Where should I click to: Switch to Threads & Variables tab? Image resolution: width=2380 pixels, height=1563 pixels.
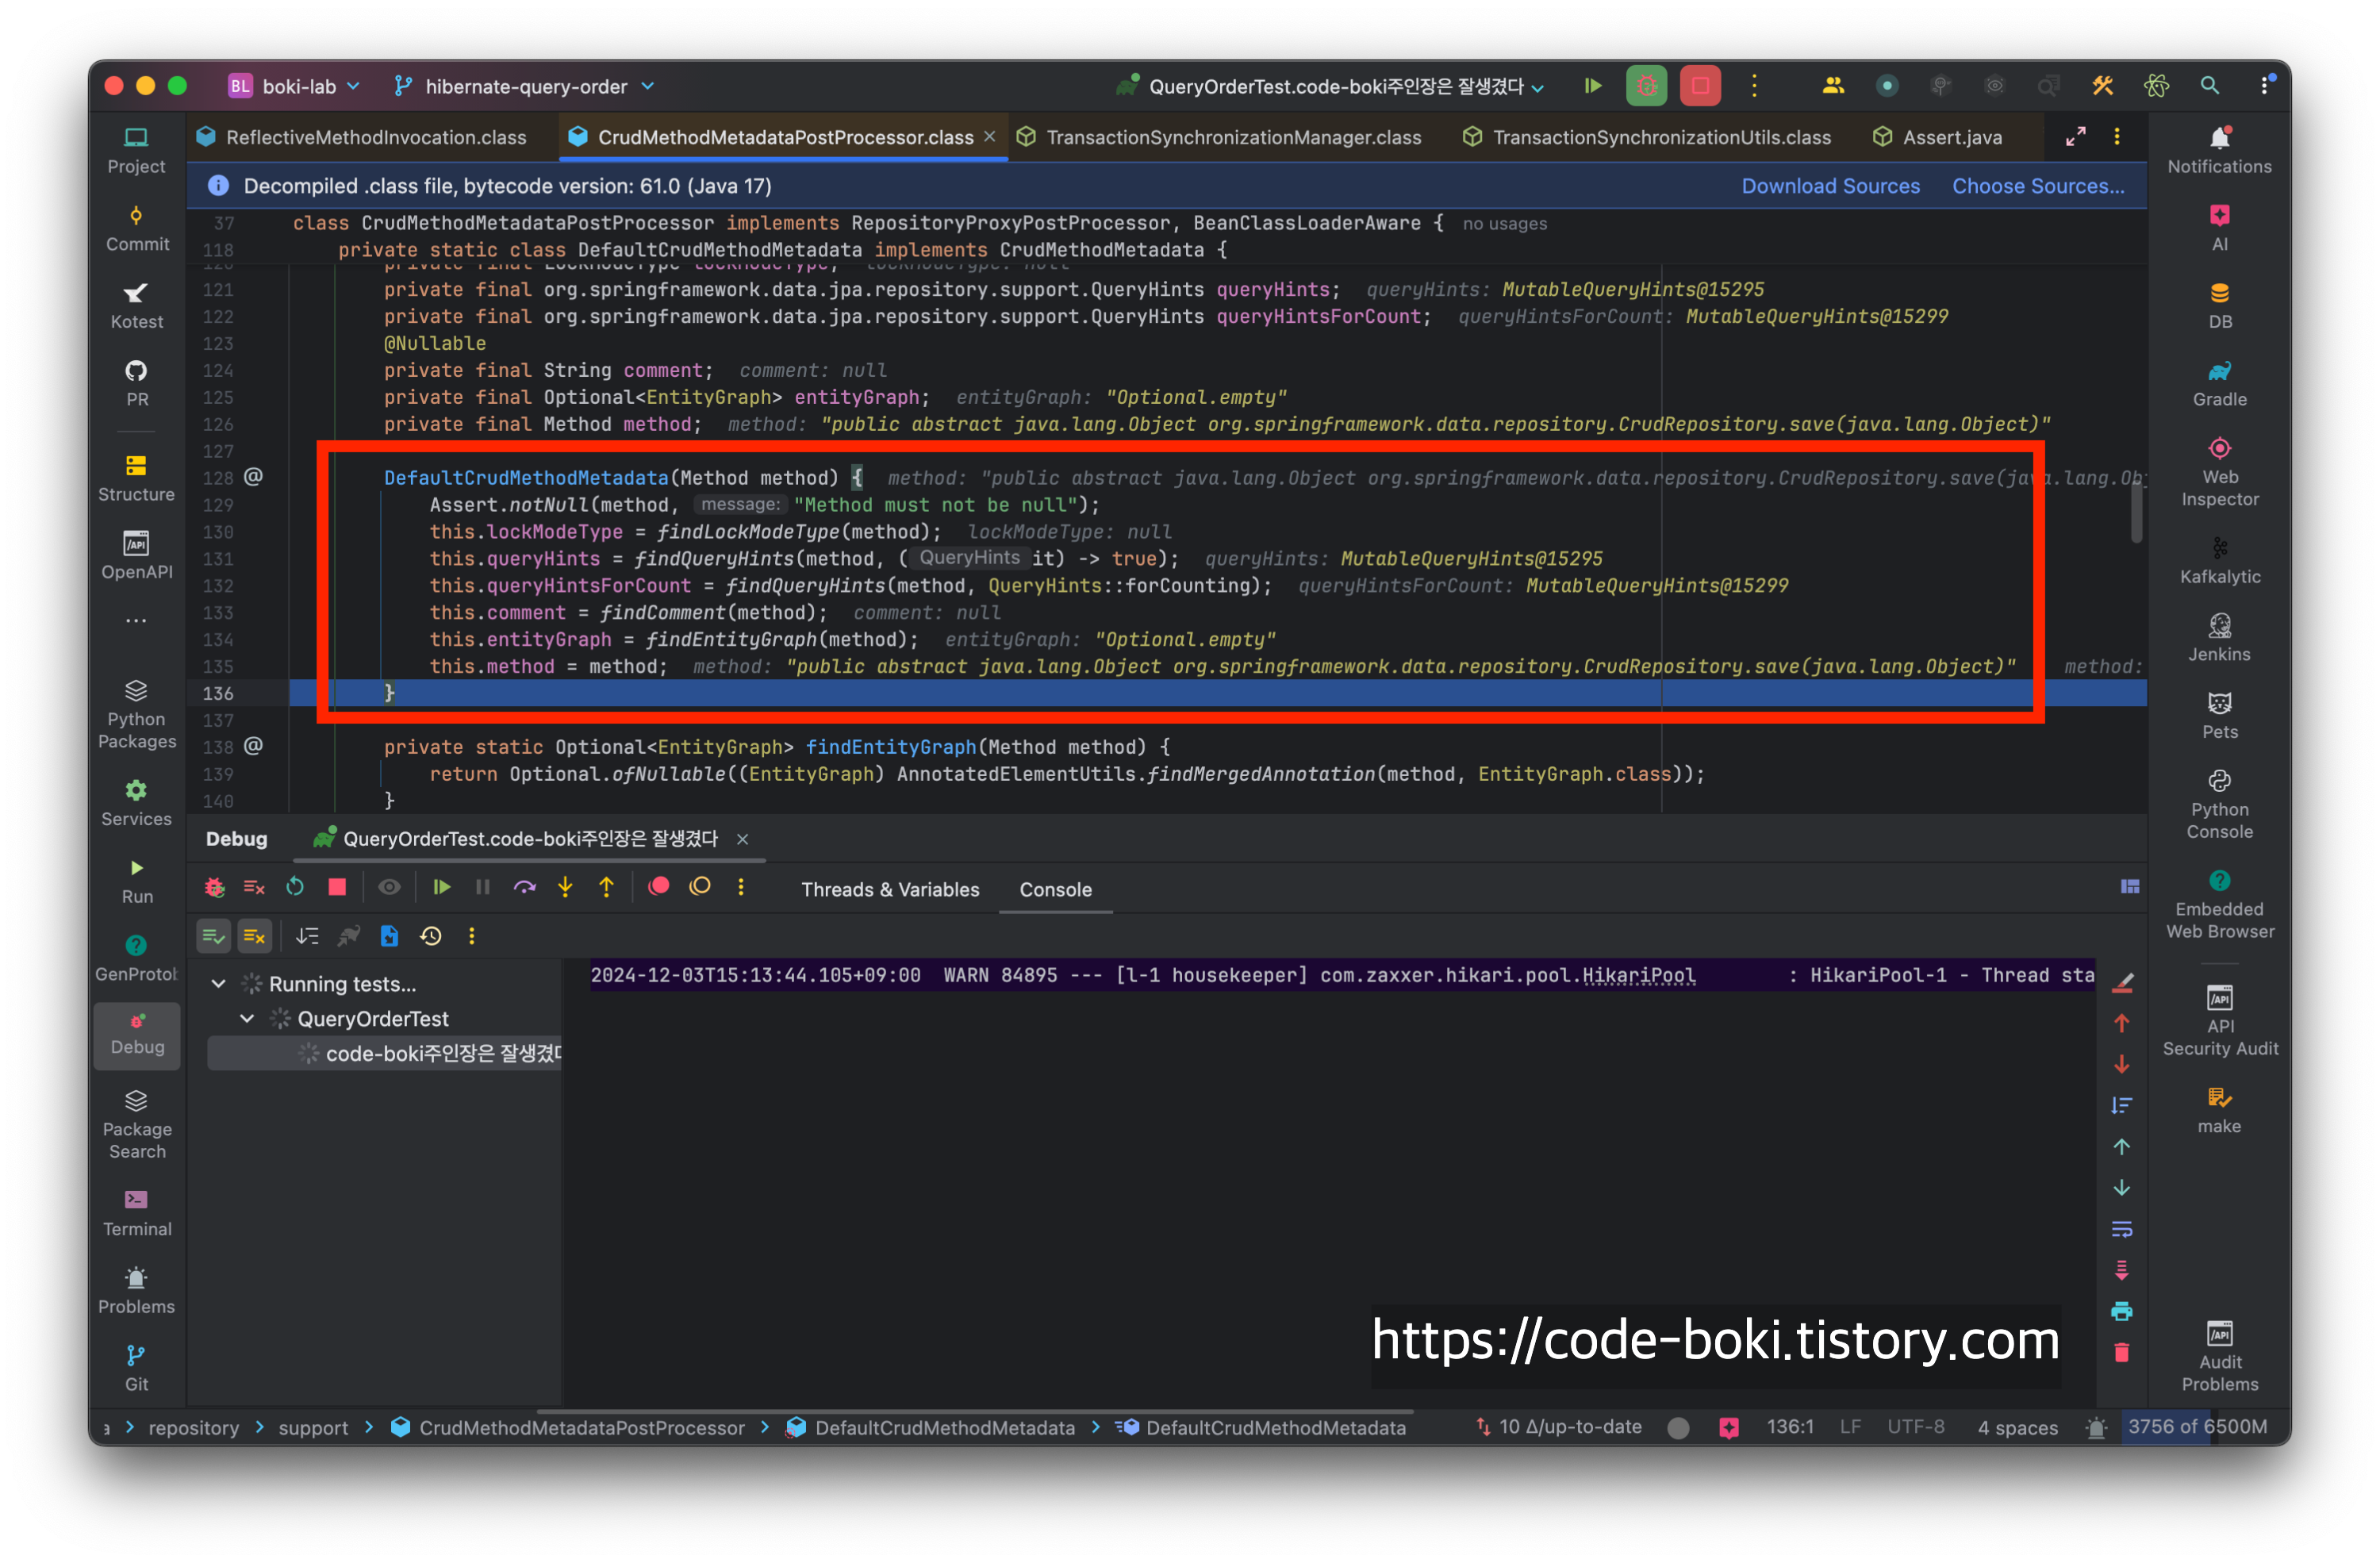click(890, 889)
